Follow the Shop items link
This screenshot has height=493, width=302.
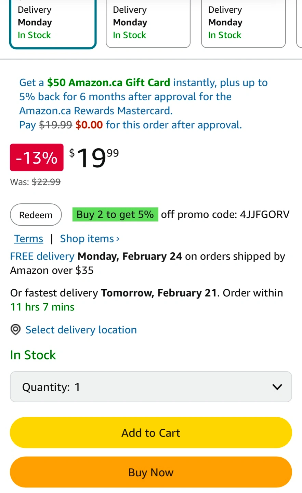point(90,239)
